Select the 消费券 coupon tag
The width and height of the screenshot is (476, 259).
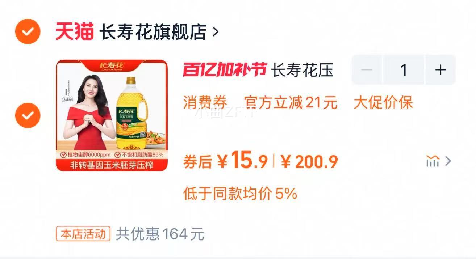205,103
